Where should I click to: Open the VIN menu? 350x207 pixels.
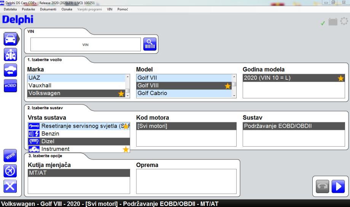(x=110, y=9)
